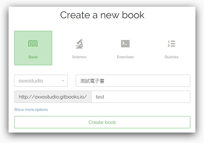Focus the URL slug field containing test

(x=141, y=97)
